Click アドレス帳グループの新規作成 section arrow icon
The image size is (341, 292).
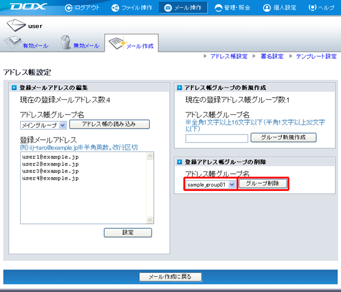(x=180, y=88)
